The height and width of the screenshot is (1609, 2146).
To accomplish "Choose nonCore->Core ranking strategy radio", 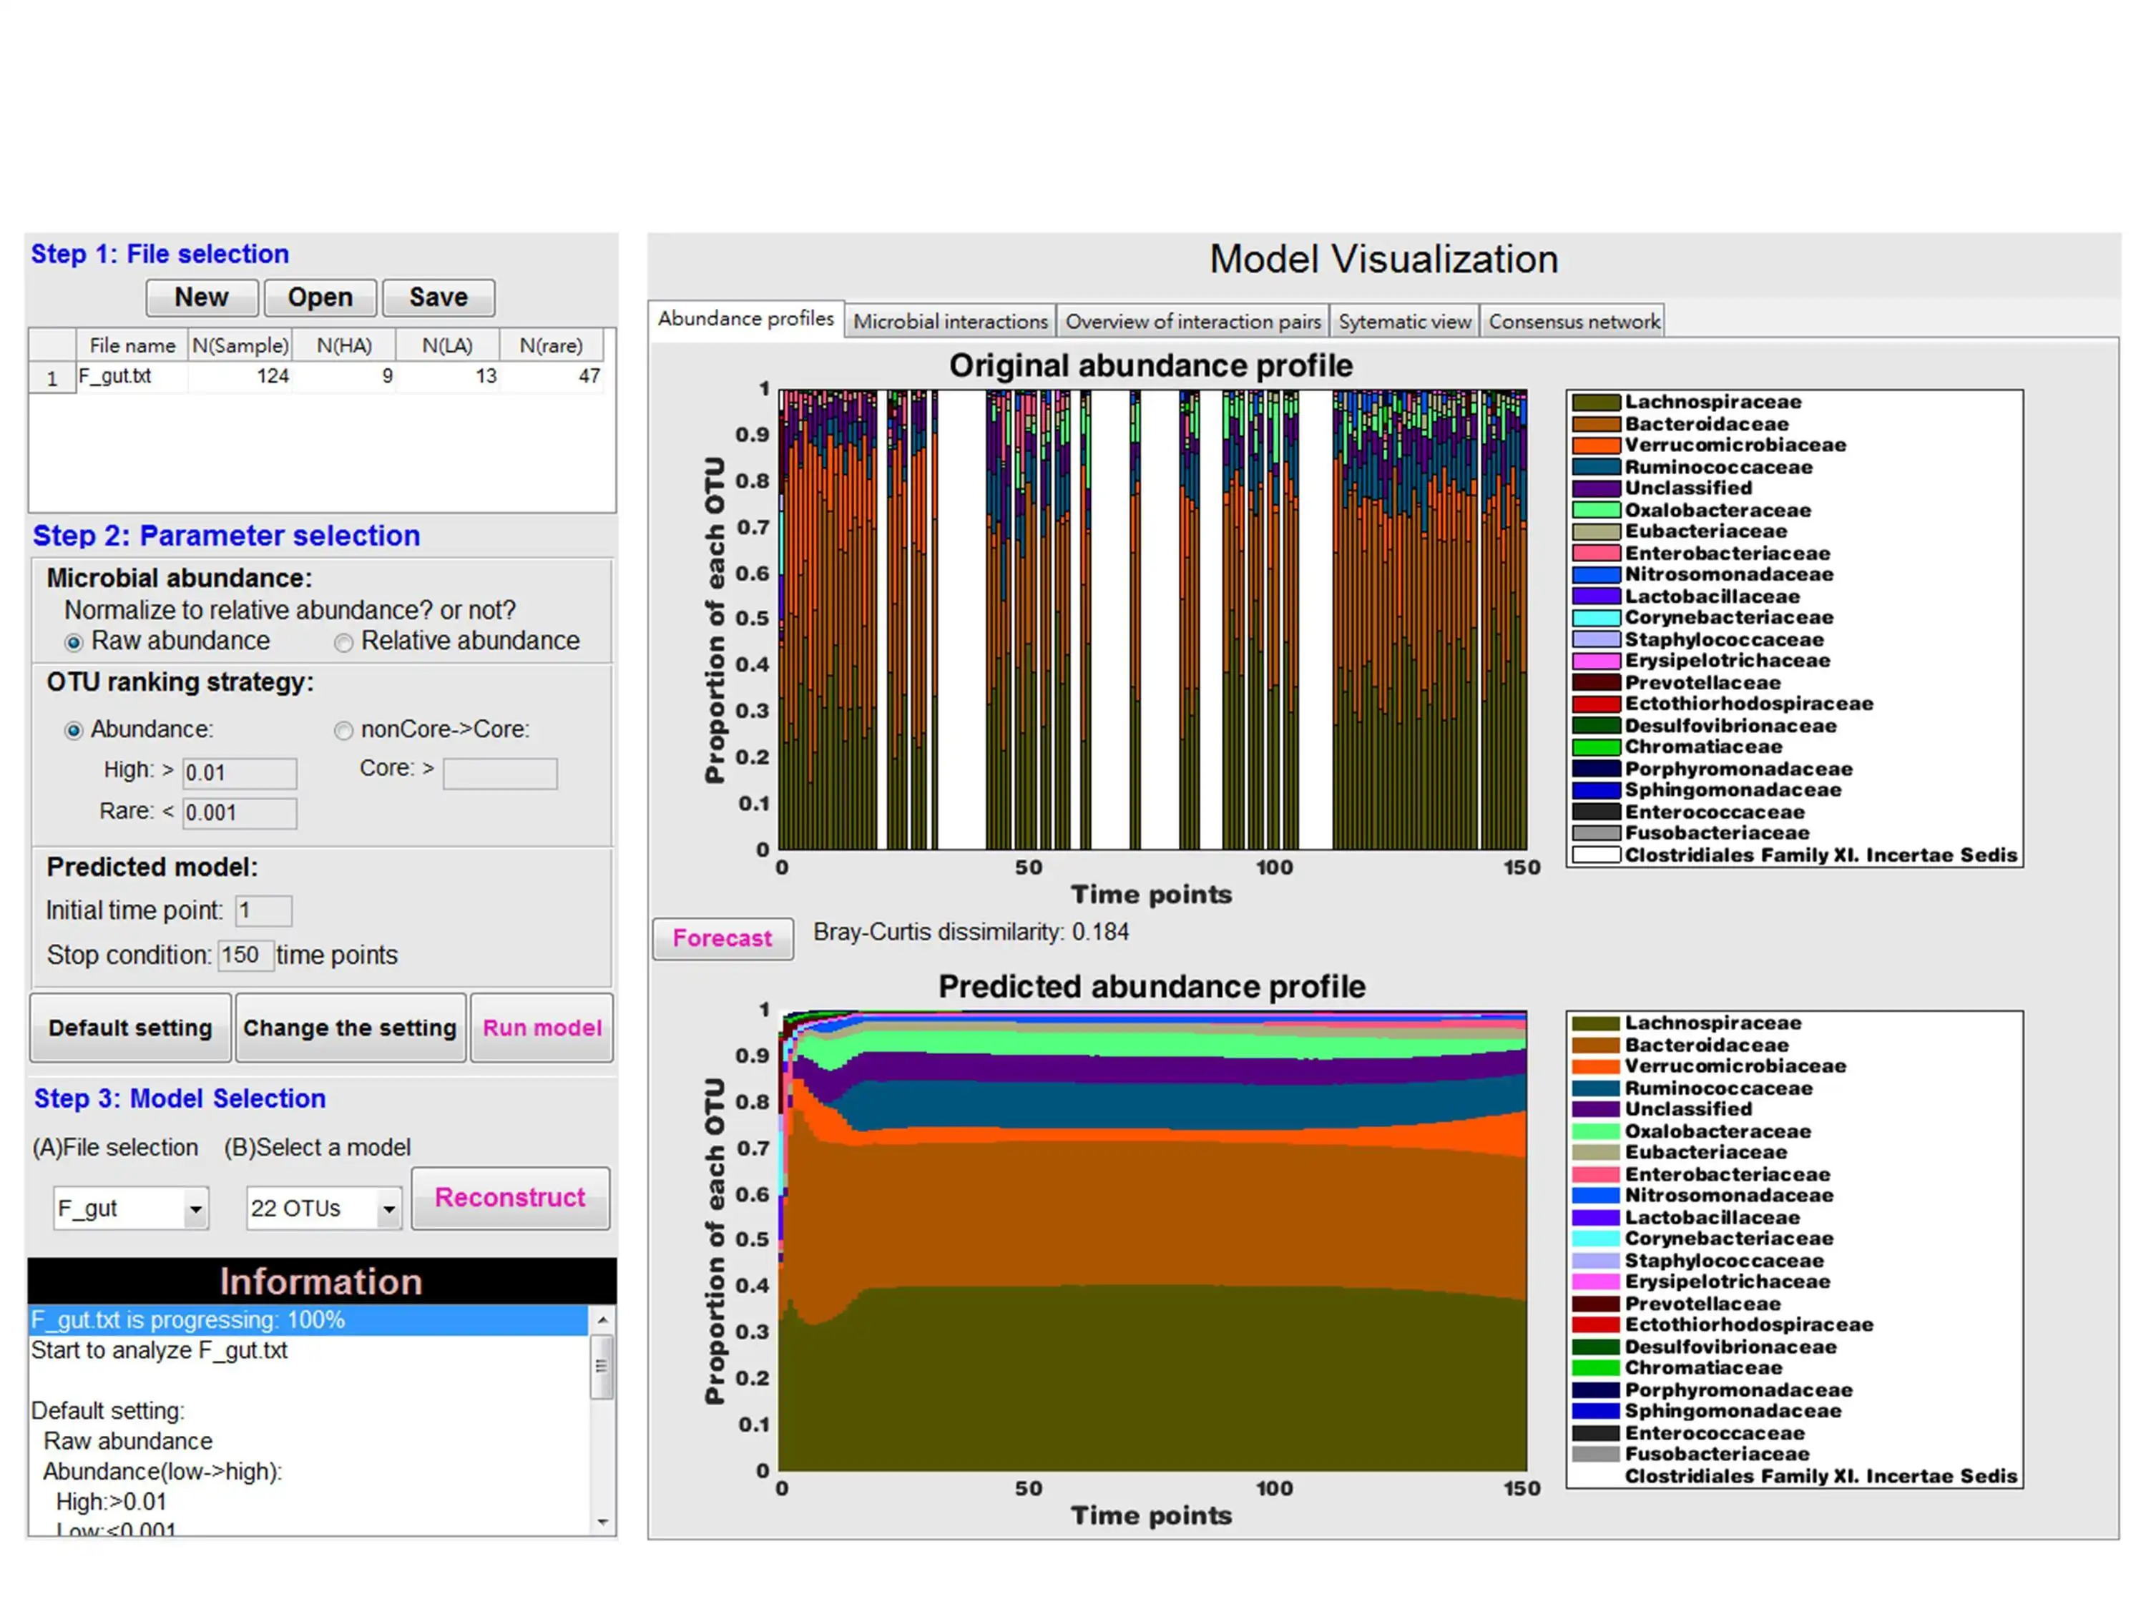I will [343, 732].
